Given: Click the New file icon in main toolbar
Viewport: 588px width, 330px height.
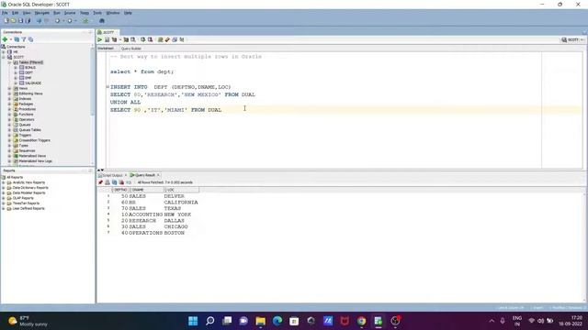Looking at the screenshot, I should (6, 21).
